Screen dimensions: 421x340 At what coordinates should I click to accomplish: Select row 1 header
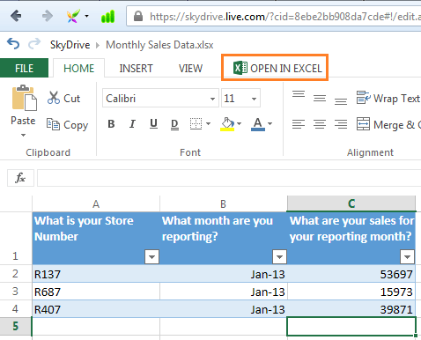tap(16, 239)
